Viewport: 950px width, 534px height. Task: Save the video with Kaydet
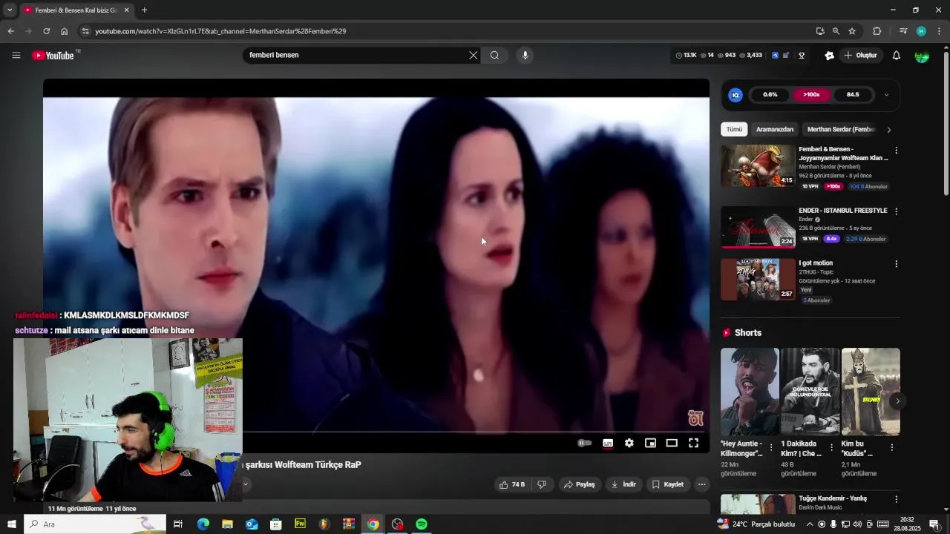click(x=667, y=484)
